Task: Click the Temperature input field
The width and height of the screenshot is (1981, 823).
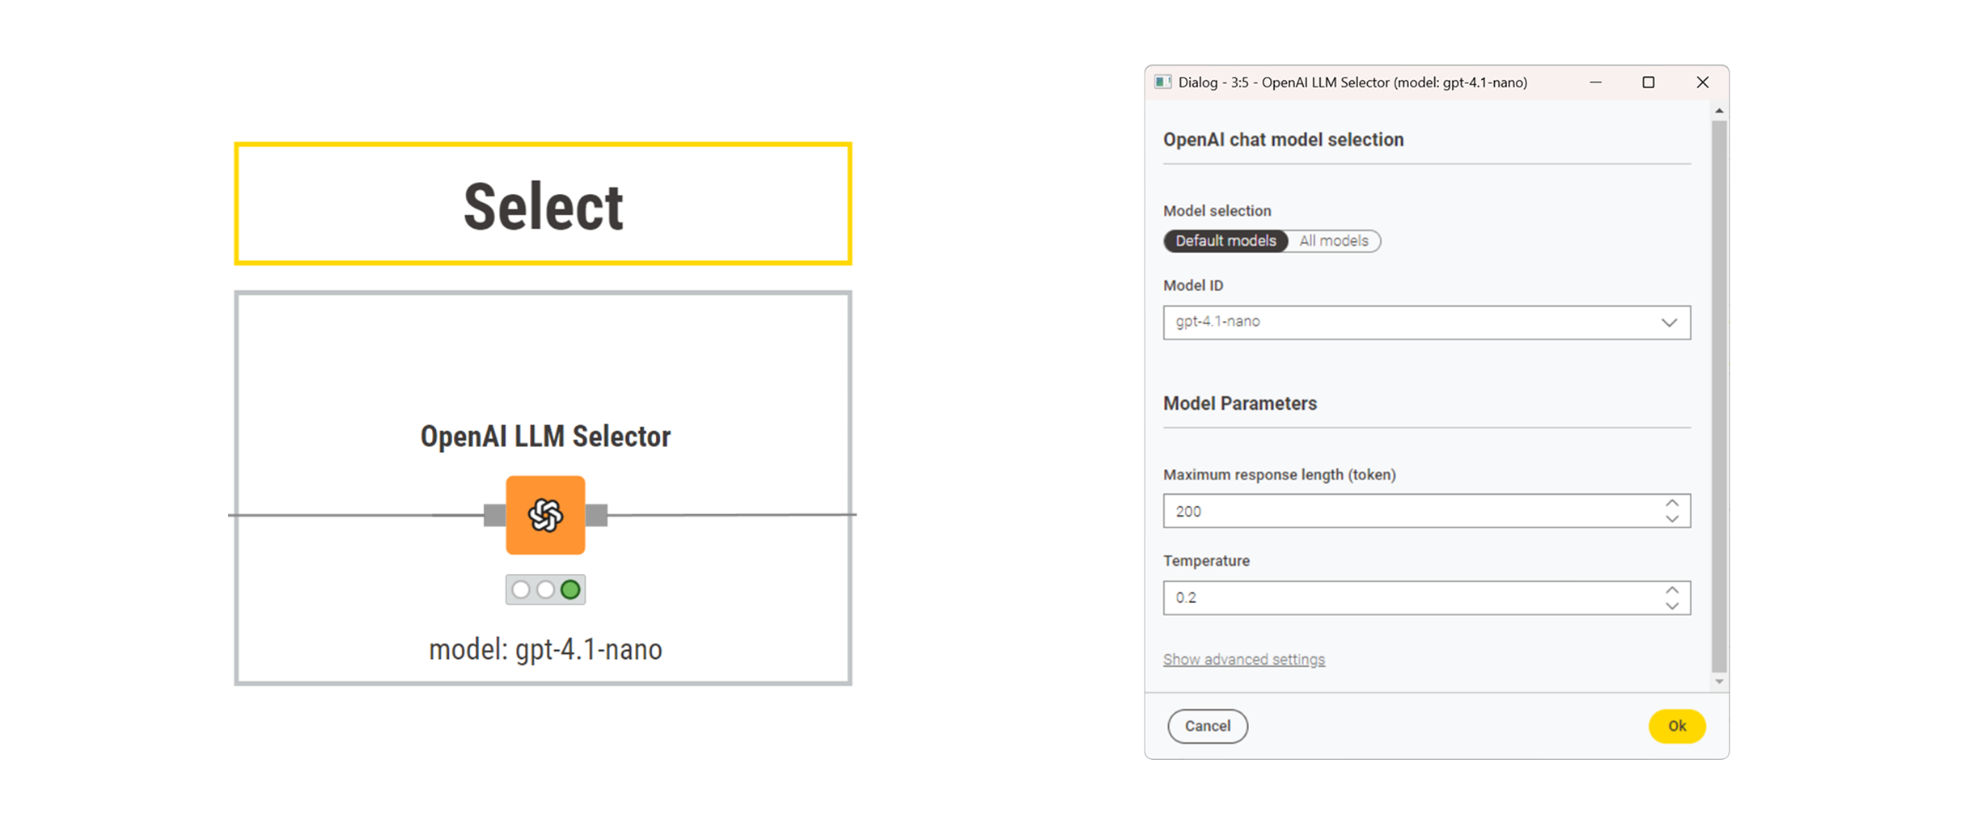Action: 1426,597
